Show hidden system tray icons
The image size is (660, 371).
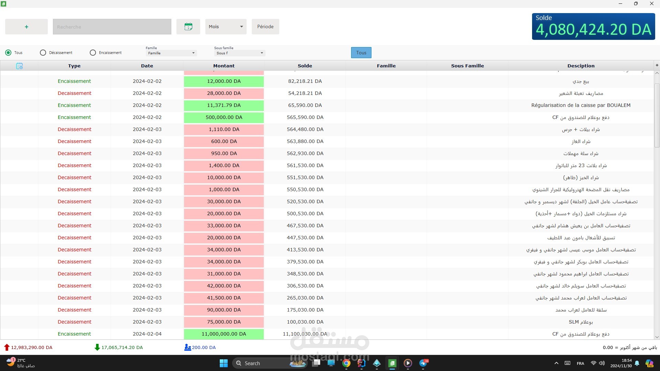click(556, 363)
